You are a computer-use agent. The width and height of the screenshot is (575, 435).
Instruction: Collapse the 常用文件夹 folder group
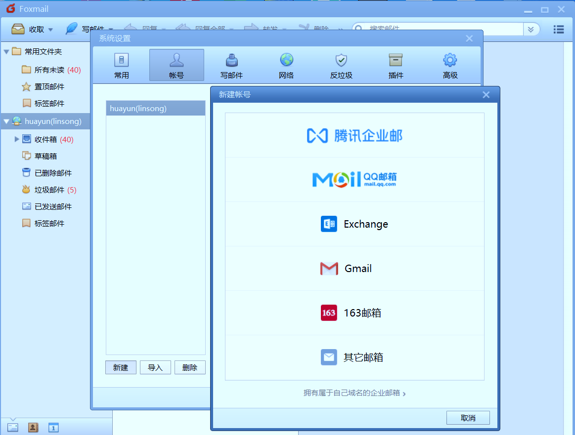point(5,51)
